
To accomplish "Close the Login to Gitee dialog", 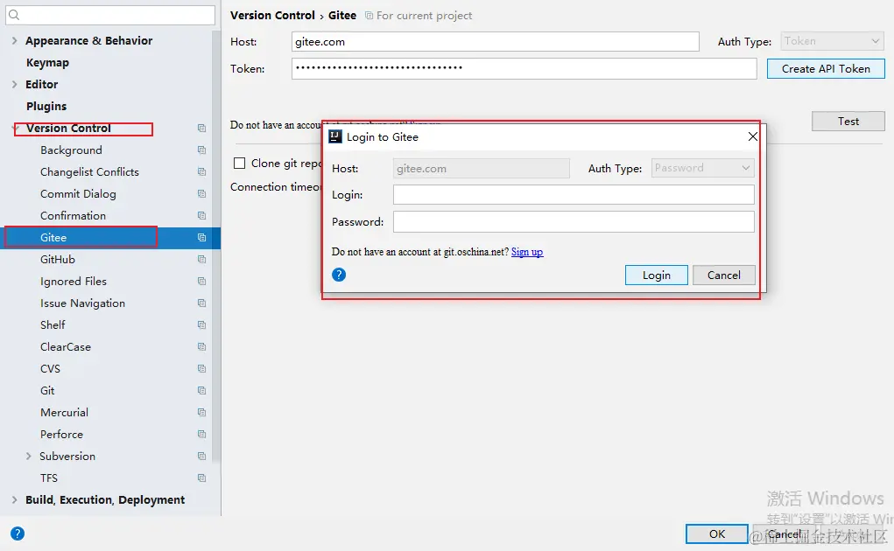I will tap(753, 136).
